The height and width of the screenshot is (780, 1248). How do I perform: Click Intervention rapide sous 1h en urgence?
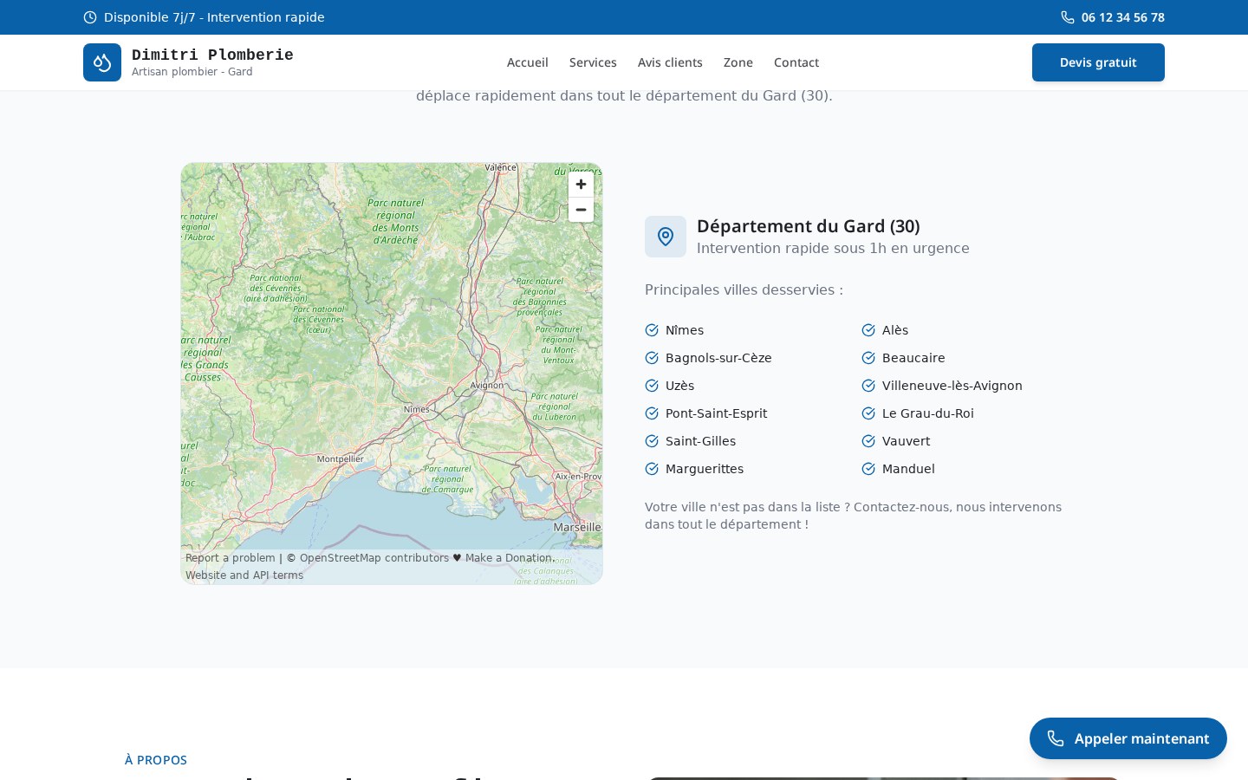(833, 249)
